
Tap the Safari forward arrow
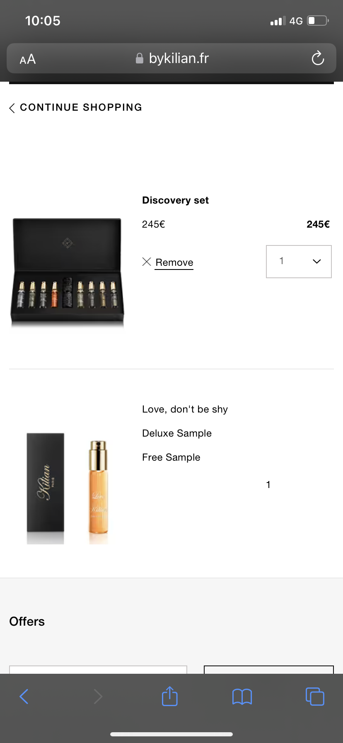click(98, 697)
